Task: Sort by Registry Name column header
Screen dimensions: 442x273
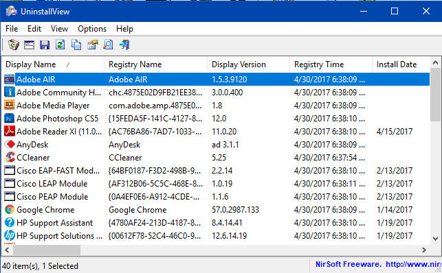Action: pyautogui.click(x=155, y=64)
